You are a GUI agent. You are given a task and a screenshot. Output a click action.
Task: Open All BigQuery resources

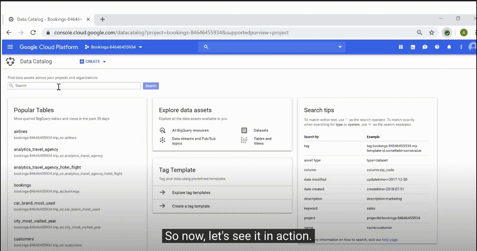pyautogui.click(x=190, y=131)
